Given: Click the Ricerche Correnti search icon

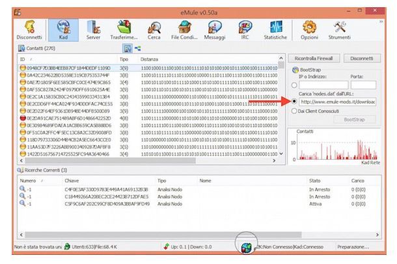Looking at the screenshot, I should (x=20, y=170).
